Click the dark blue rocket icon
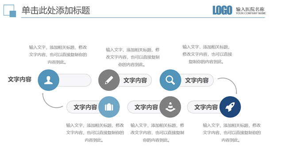281x160 pixels. pyautogui.click(x=230, y=107)
